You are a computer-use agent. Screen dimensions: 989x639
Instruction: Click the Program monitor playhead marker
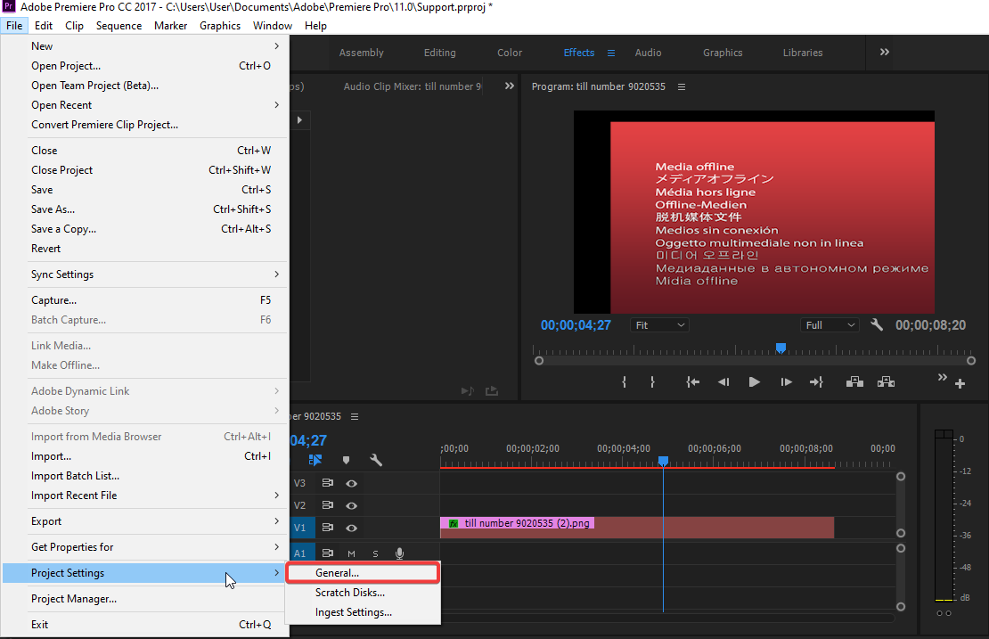781,348
